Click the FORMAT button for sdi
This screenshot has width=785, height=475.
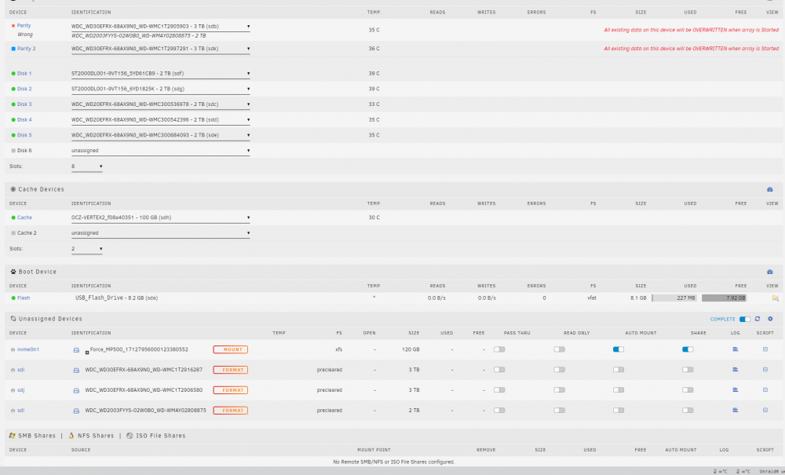[230, 370]
